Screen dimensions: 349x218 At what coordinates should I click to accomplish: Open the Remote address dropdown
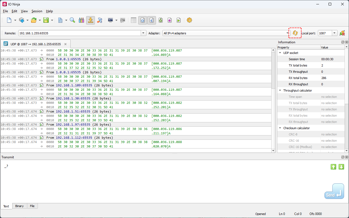point(143,33)
